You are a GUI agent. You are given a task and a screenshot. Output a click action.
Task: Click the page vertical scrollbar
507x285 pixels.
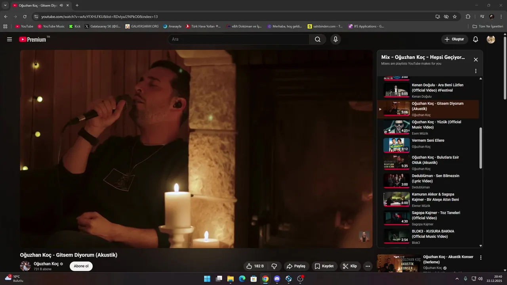[x=505, y=67]
